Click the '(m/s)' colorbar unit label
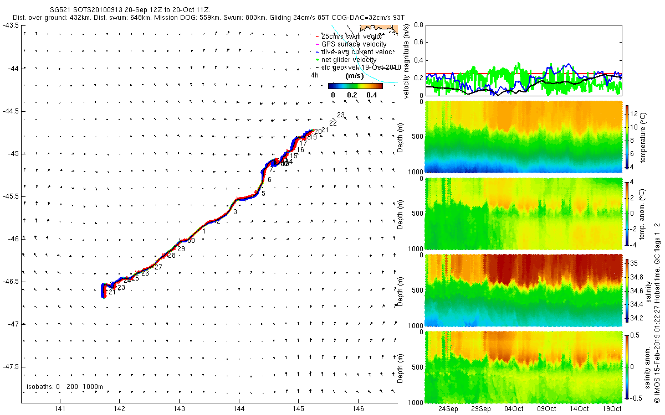Screen dimensions: 665x415 354,76
